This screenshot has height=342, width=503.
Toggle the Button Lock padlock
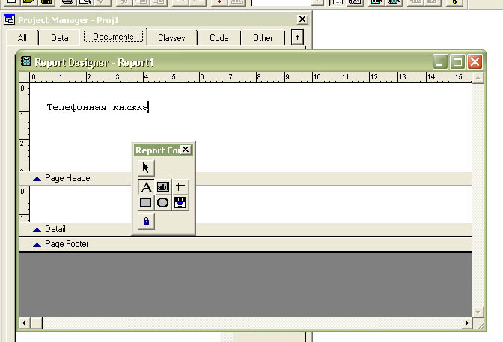coord(146,221)
